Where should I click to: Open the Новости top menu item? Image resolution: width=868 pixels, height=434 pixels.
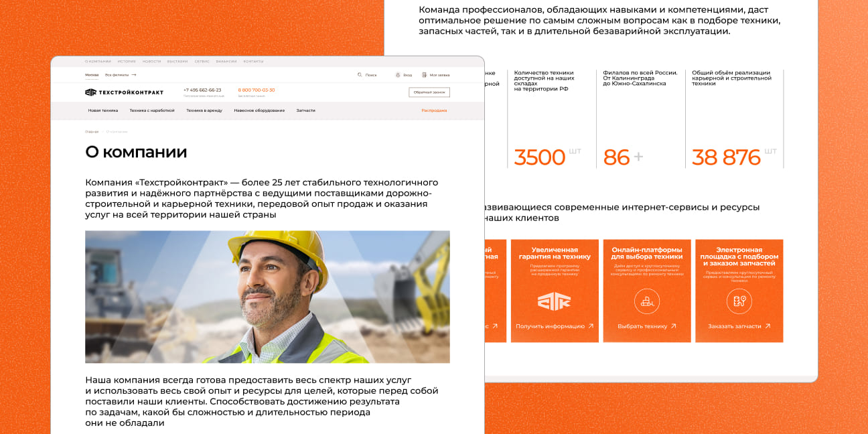(151, 61)
